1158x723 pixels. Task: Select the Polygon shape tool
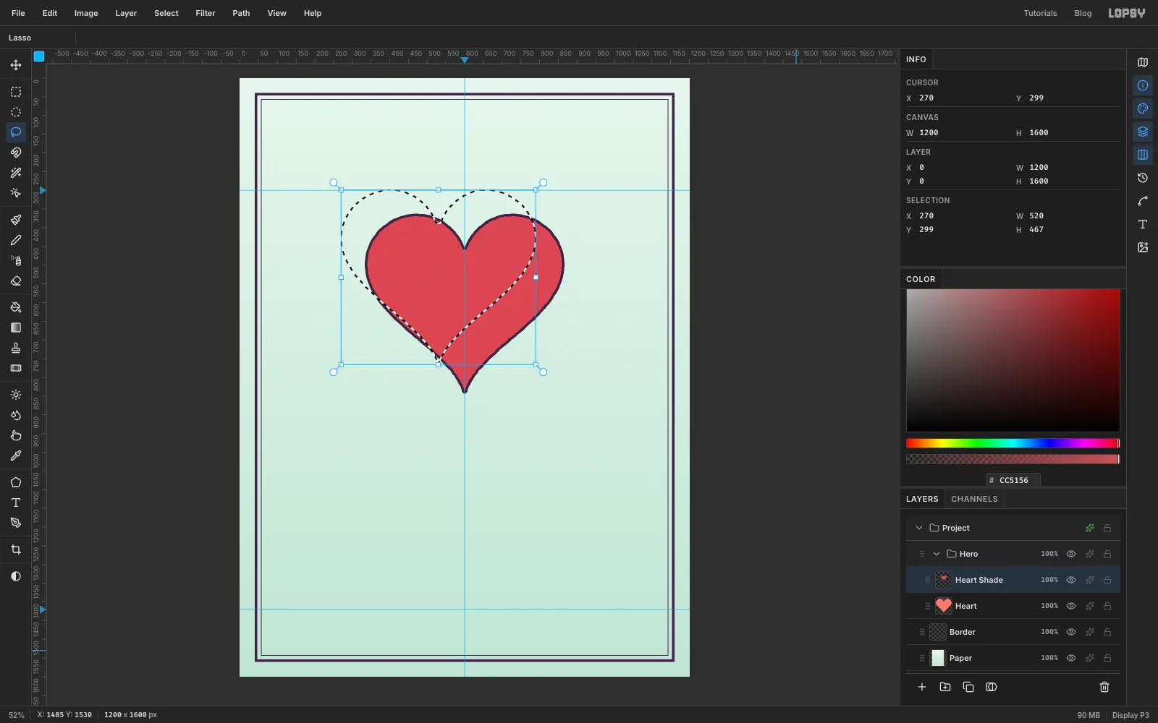[16, 482]
